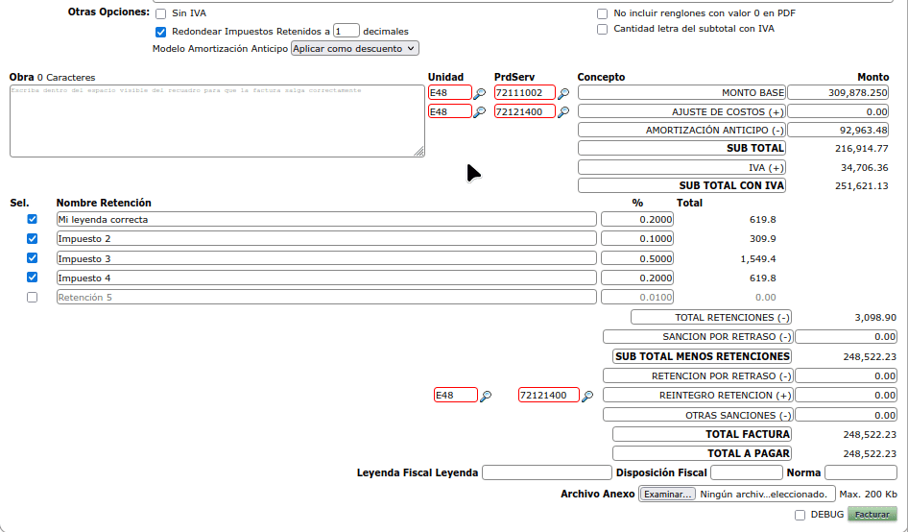Click SUB TOTAL CON IVA label field
The height and width of the screenshot is (532, 908).
[681, 185]
